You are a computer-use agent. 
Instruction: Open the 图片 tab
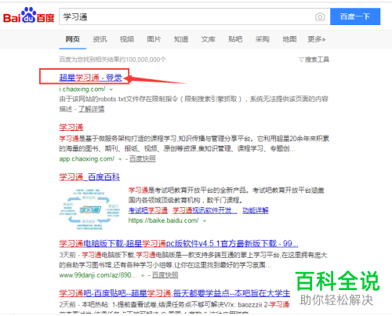pos(154,39)
